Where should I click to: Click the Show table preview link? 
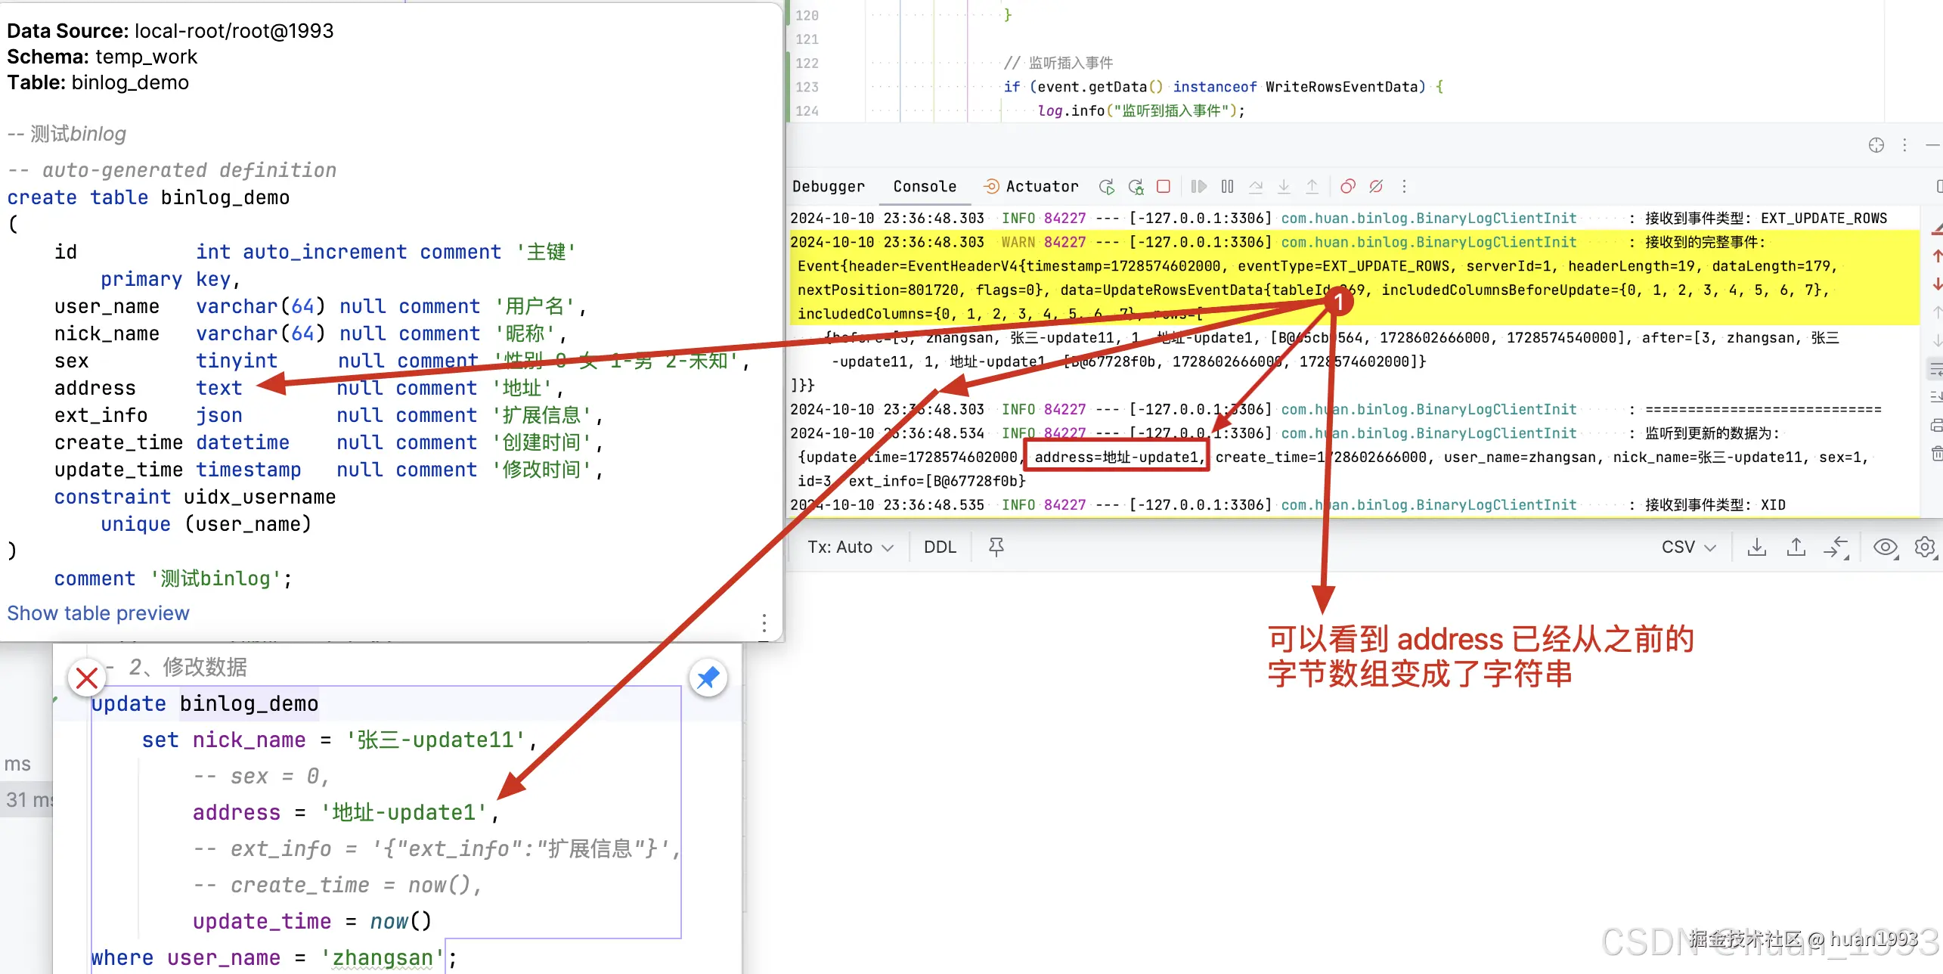[98, 613]
